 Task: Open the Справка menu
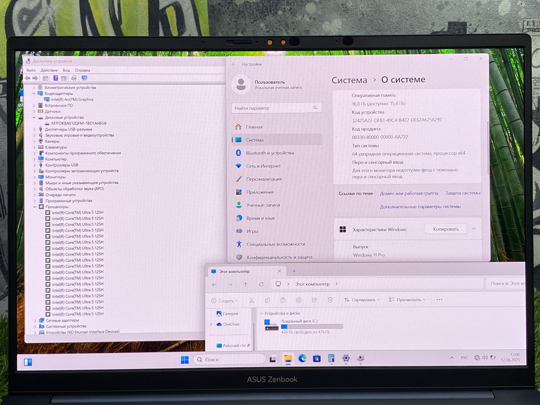(82, 70)
